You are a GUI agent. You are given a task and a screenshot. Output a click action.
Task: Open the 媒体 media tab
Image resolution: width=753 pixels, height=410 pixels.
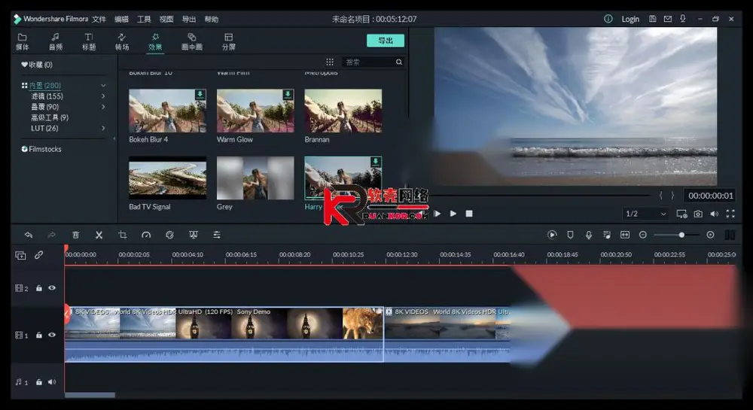point(22,41)
